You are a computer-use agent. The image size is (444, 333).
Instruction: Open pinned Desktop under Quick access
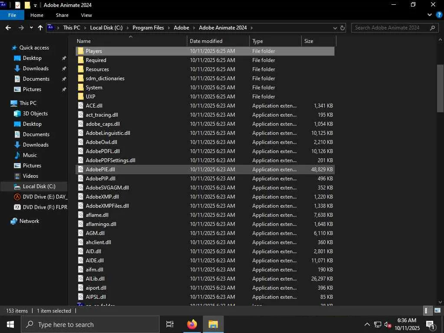click(32, 58)
